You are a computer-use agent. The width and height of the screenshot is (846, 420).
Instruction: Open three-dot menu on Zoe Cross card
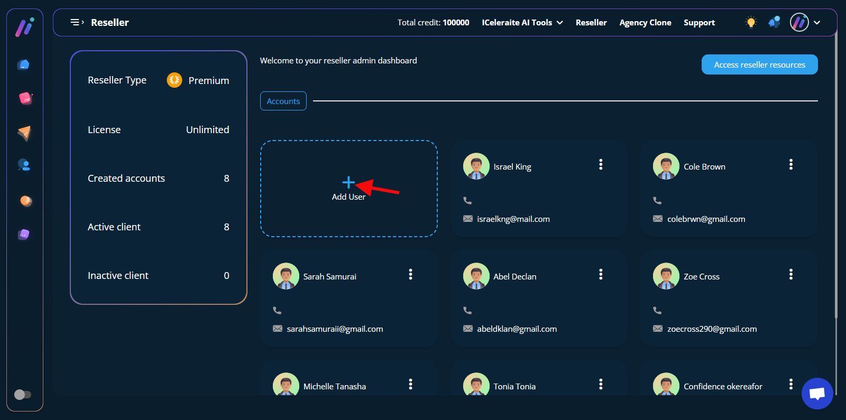tap(790, 274)
